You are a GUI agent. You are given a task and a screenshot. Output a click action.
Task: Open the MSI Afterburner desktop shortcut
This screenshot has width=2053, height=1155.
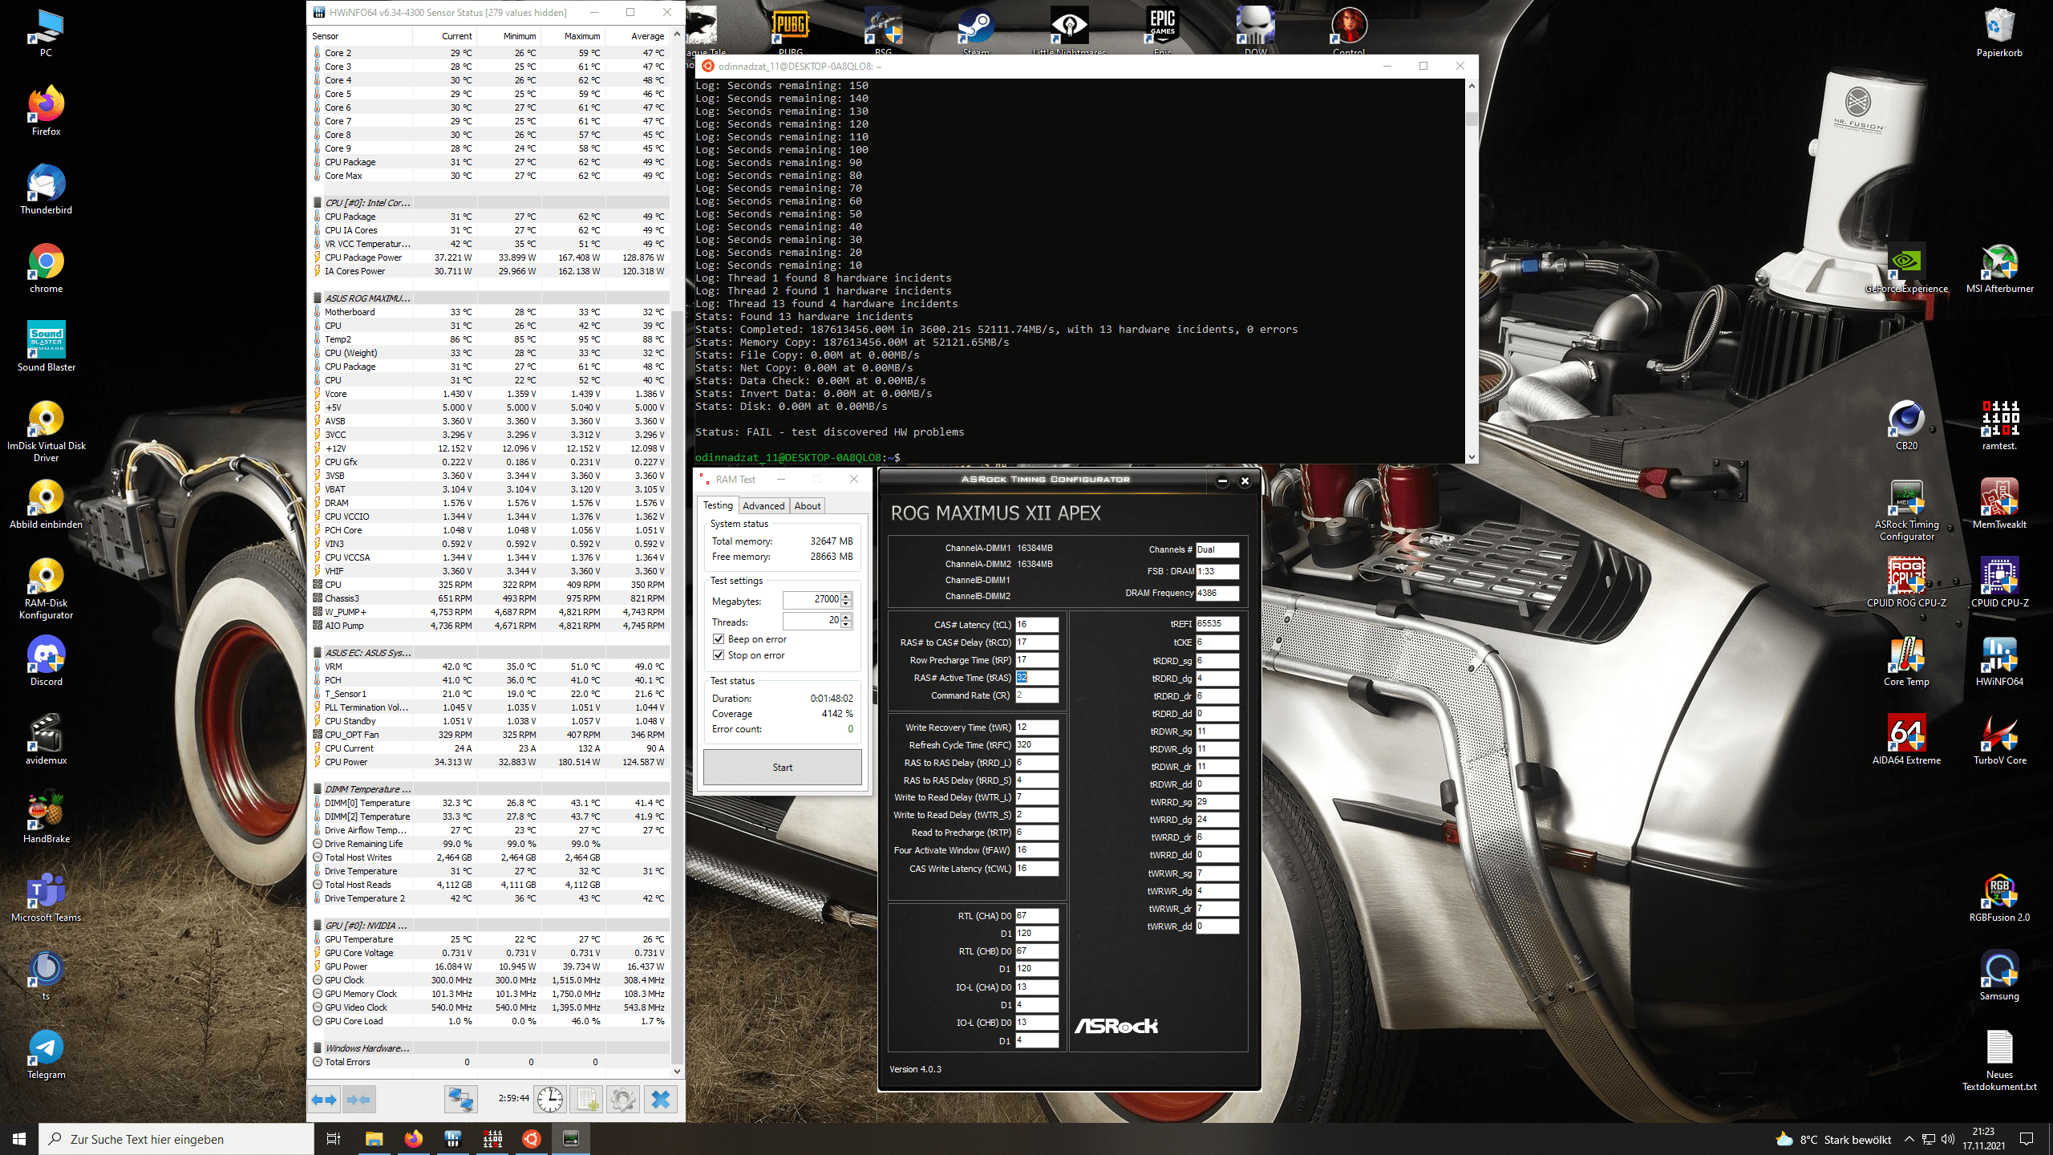(1999, 268)
